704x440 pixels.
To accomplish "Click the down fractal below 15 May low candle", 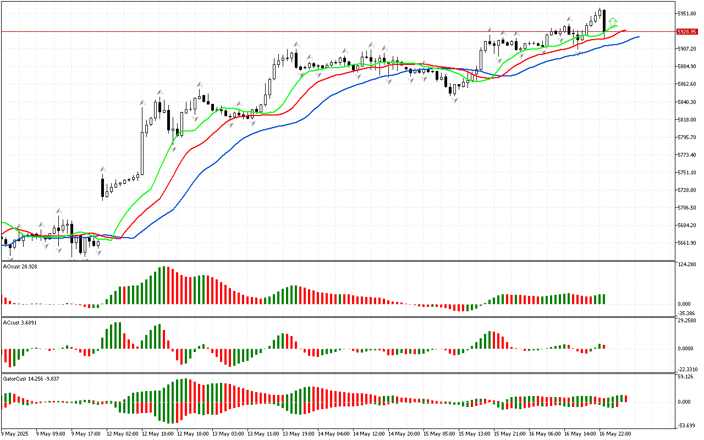I will click(455, 100).
